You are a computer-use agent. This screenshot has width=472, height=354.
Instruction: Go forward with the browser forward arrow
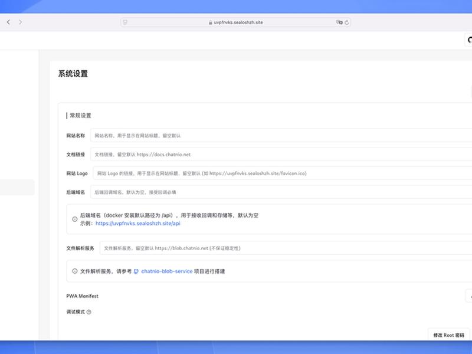coord(20,22)
